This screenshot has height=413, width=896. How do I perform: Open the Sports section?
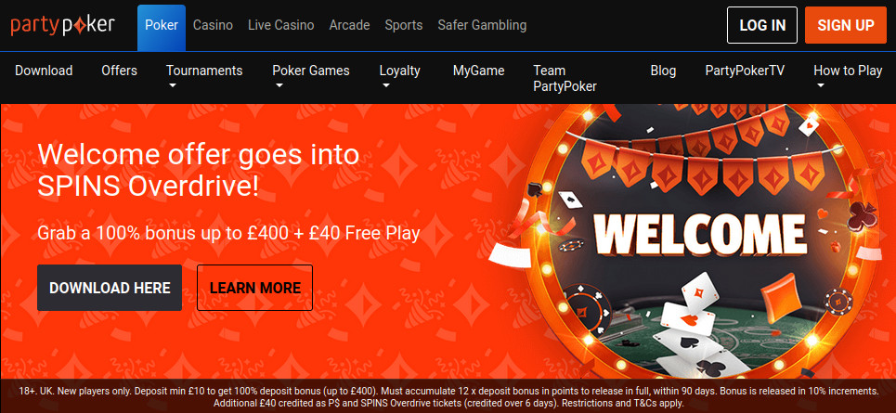pyautogui.click(x=403, y=26)
